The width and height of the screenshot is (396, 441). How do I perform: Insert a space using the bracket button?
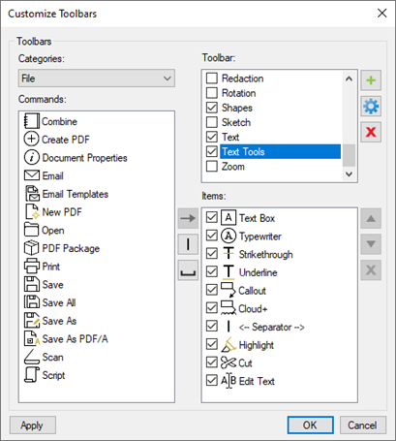pyautogui.click(x=188, y=270)
